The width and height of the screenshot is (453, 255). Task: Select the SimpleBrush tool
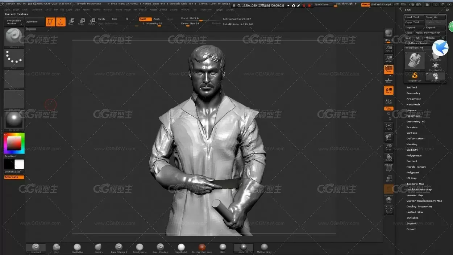(415, 76)
